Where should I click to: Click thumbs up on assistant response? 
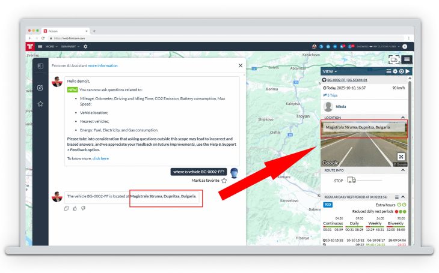click(x=75, y=208)
